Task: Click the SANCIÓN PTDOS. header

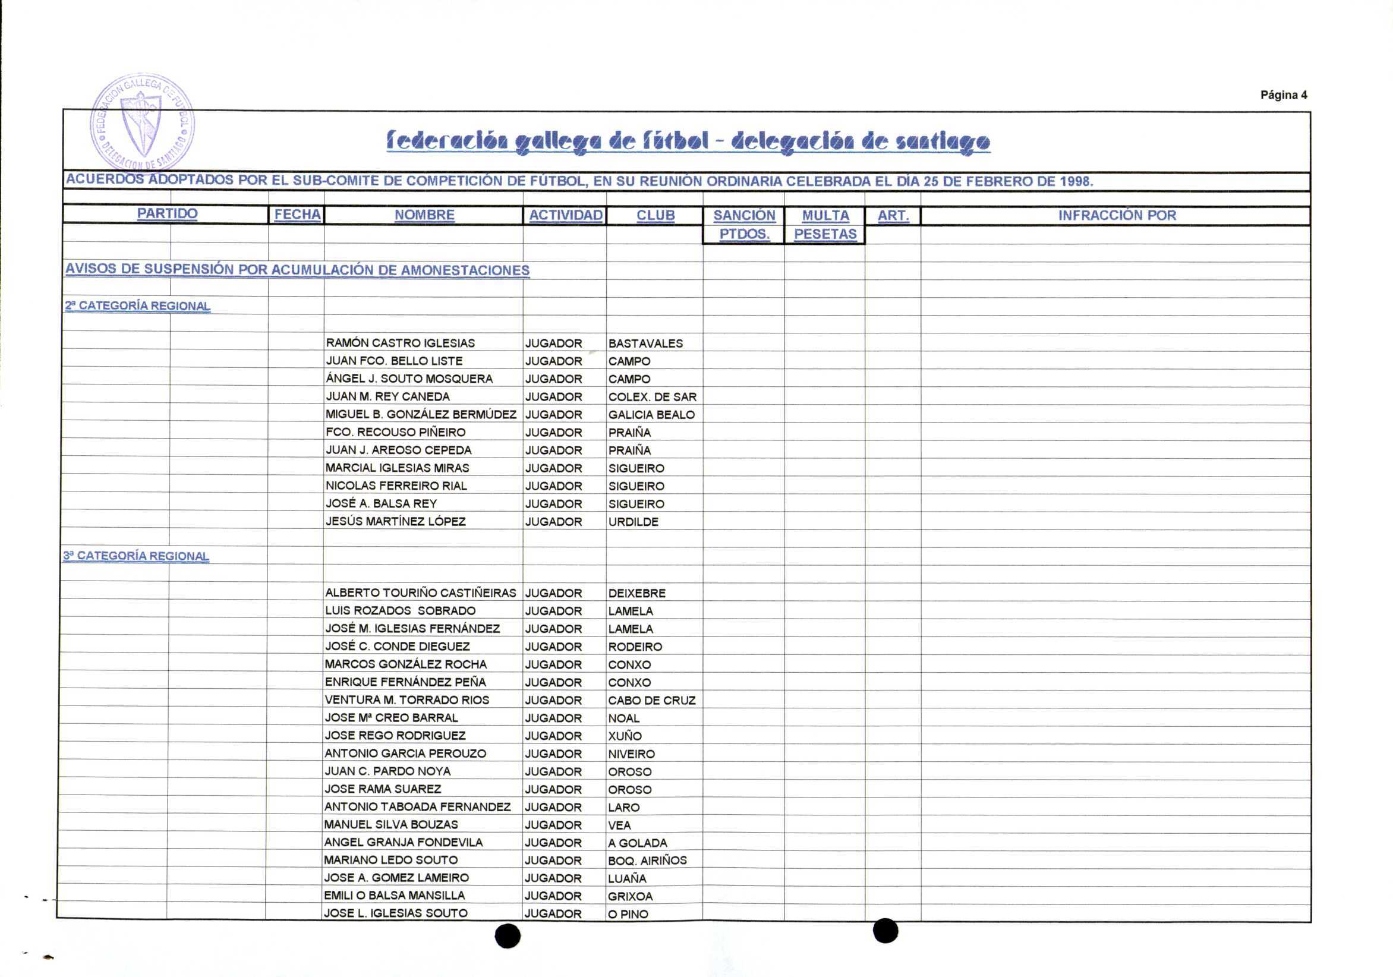Action: pos(744,225)
